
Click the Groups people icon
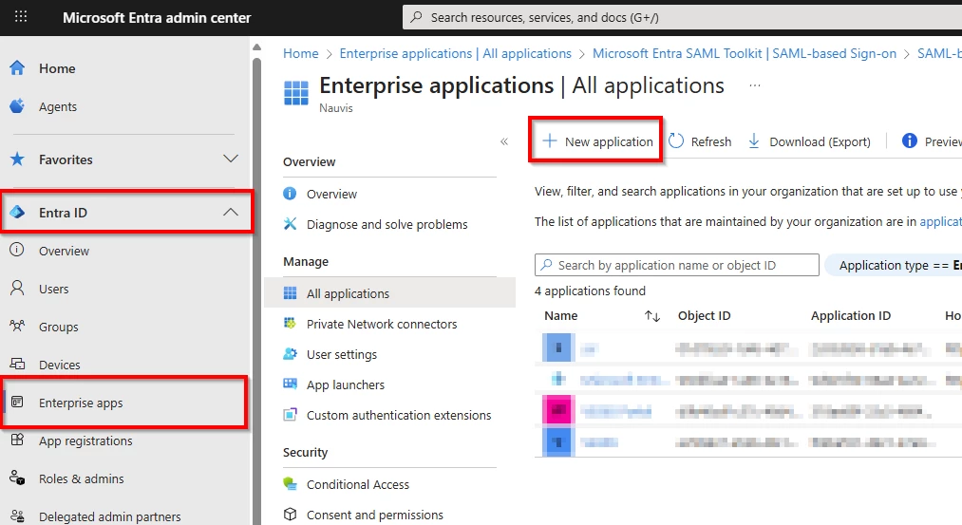click(x=17, y=326)
